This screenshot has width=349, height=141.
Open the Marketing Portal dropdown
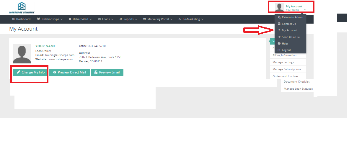point(158,19)
